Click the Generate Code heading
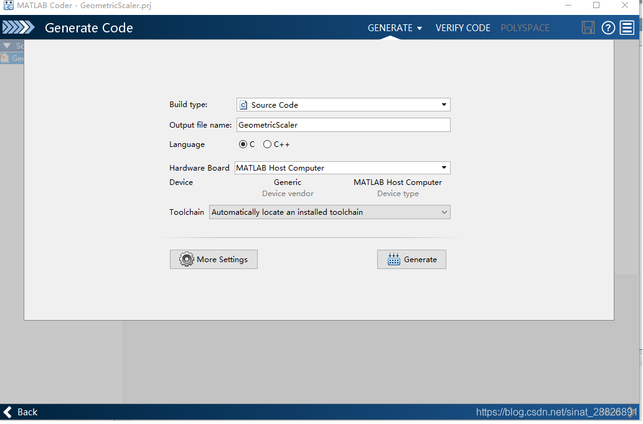 89,28
